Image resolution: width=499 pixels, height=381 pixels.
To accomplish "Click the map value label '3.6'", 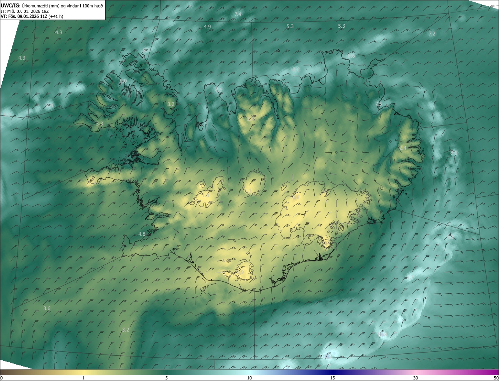I will (47, 308).
